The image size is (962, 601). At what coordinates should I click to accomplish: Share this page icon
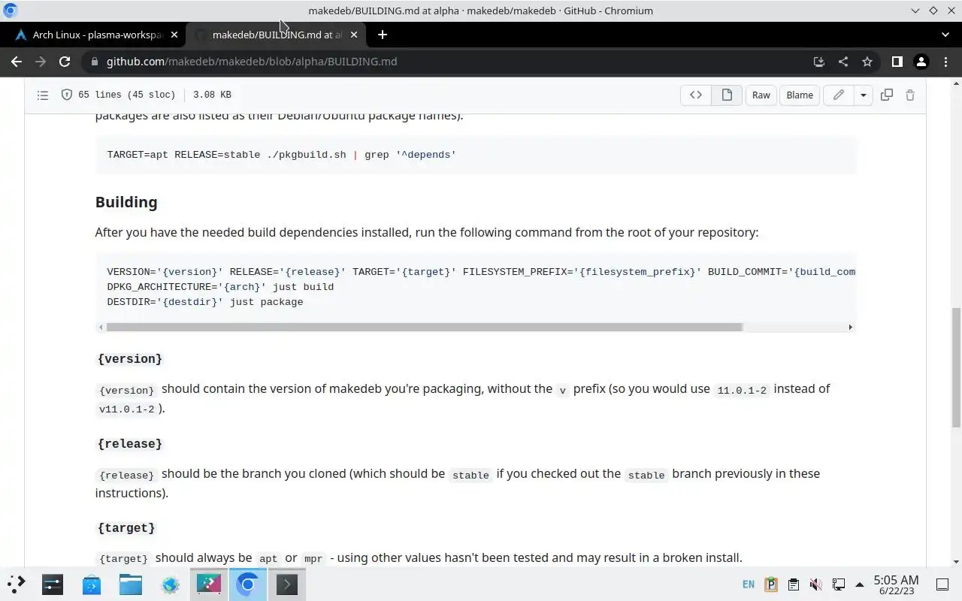click(x=843, y=62)
